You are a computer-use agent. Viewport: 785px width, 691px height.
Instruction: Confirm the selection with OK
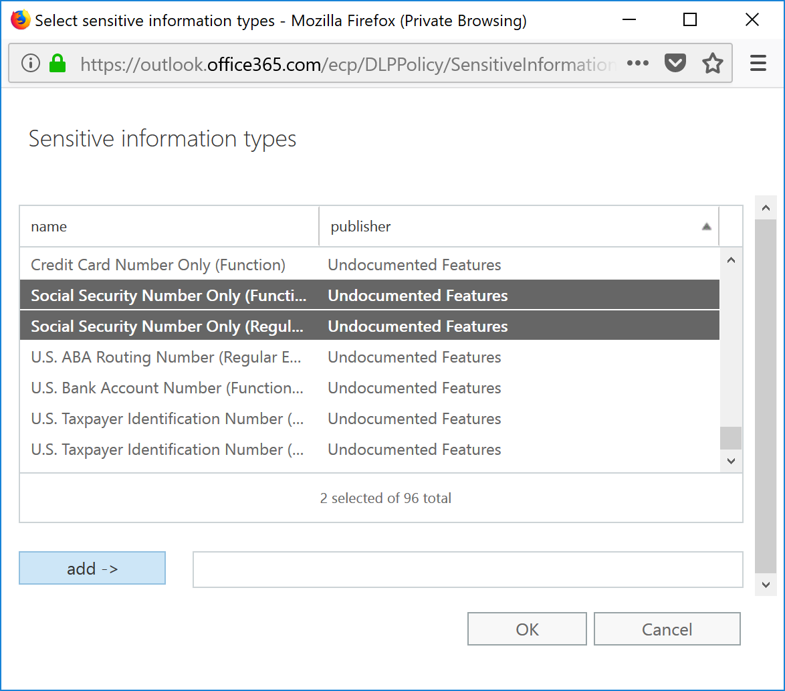click(x=527, y=629)
